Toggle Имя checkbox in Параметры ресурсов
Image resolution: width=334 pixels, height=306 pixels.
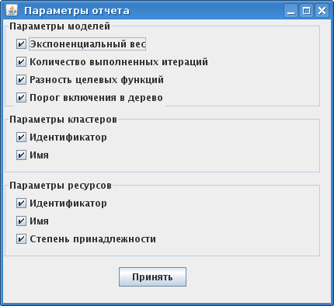coord(21,221)
